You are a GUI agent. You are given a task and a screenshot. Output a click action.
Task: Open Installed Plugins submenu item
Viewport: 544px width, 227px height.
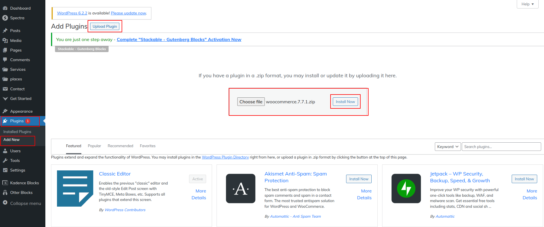pos(17,132)
